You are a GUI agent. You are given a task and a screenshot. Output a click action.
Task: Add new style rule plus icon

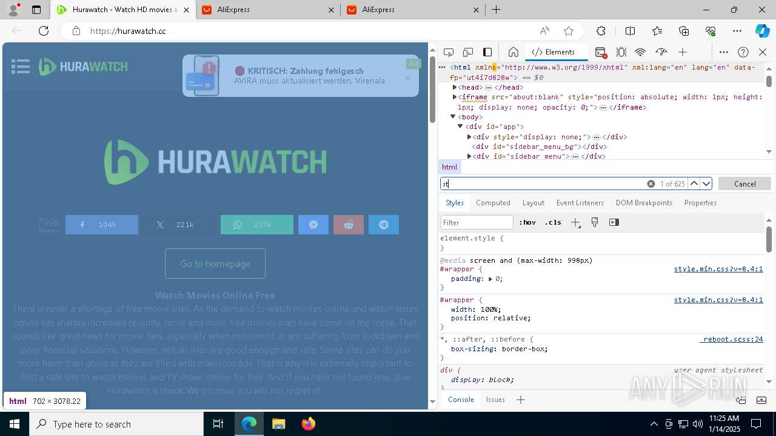(x=576, y=222)
